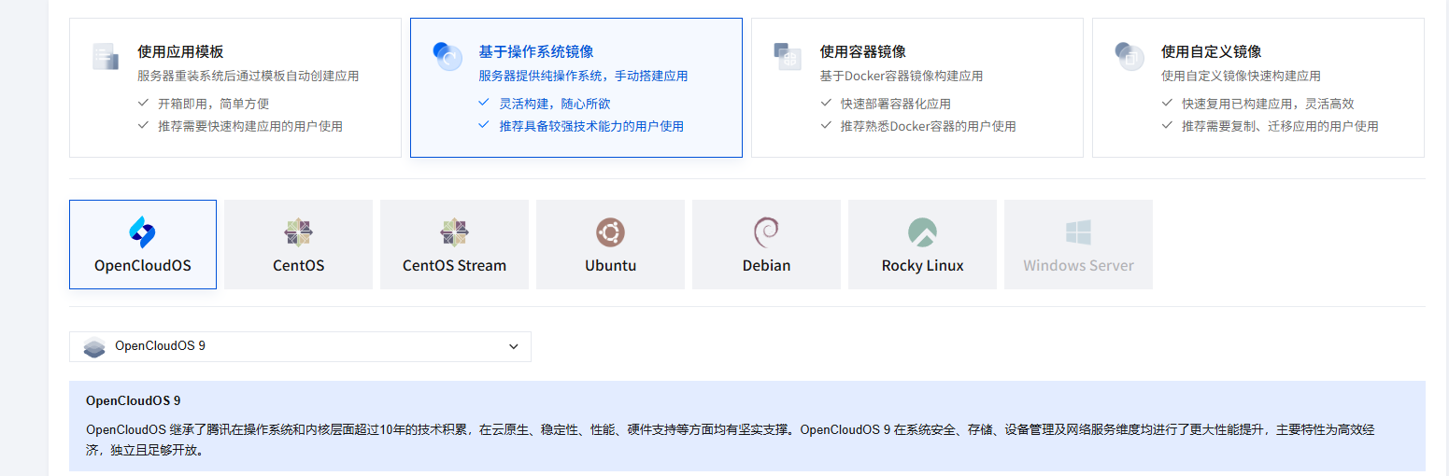Viewport: 1449px width, 476px height.
Task: Choose the Debian label
Action: (766, 265)
